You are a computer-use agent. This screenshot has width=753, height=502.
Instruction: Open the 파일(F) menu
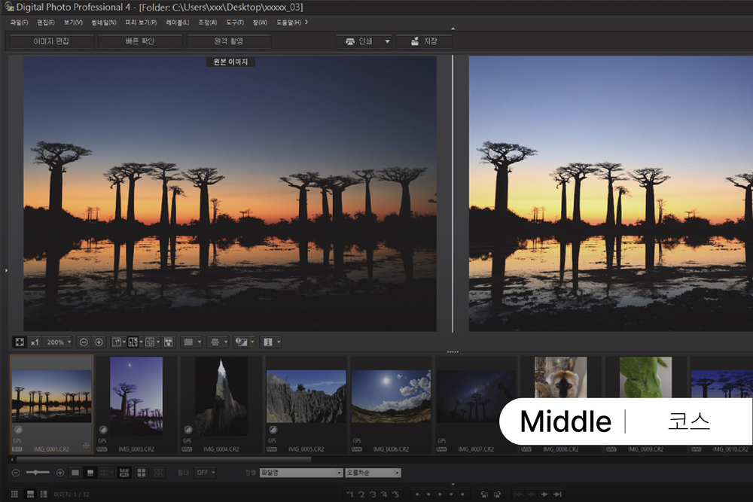click(20, 23)
